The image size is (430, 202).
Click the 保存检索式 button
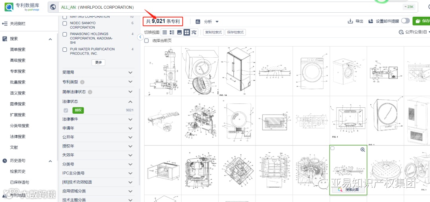click(235, 32)
